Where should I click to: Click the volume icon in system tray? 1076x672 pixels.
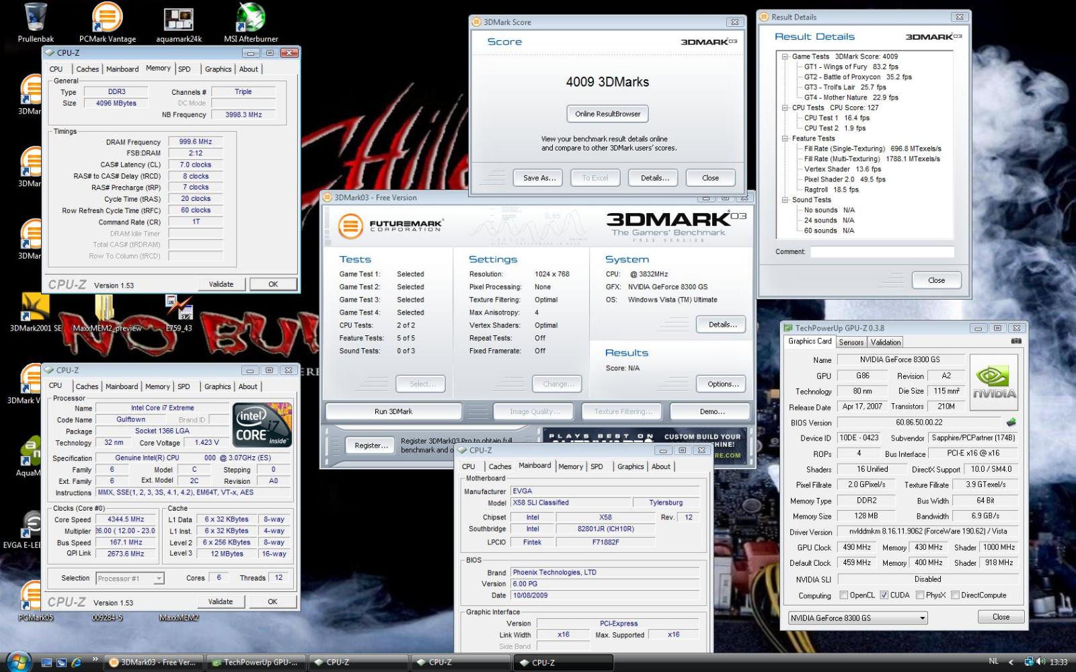tap(1041, 662)
